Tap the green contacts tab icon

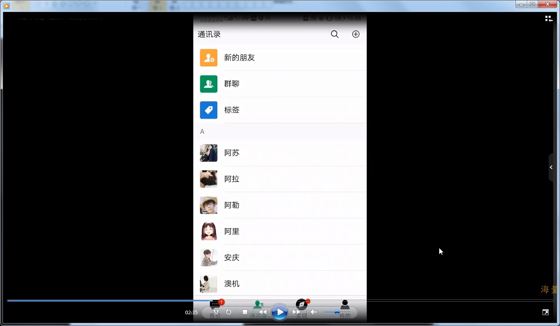(x=258, y=304)
